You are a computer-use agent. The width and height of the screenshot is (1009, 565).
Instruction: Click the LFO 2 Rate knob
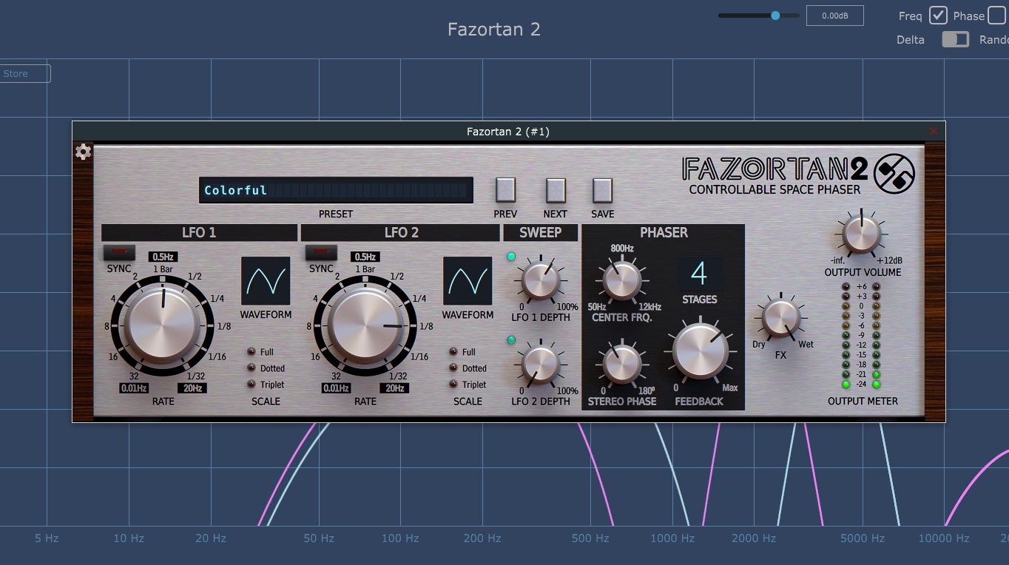pyautogui.click(x=365, y=326)
